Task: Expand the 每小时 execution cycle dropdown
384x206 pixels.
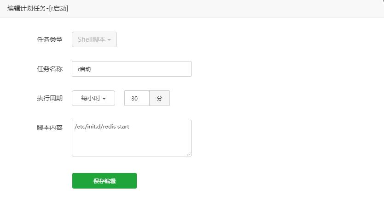Action: (93, 98)
